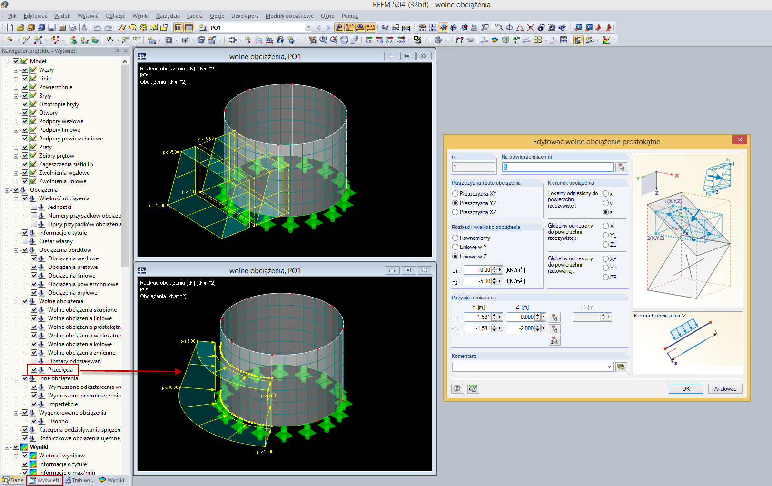
Task: Close the load editing dialog
Action: pyautogui.click(x=740, y=139)
